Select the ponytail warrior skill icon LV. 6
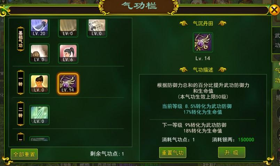The width and height of the screenshot is (280, 166). (68, 53)
